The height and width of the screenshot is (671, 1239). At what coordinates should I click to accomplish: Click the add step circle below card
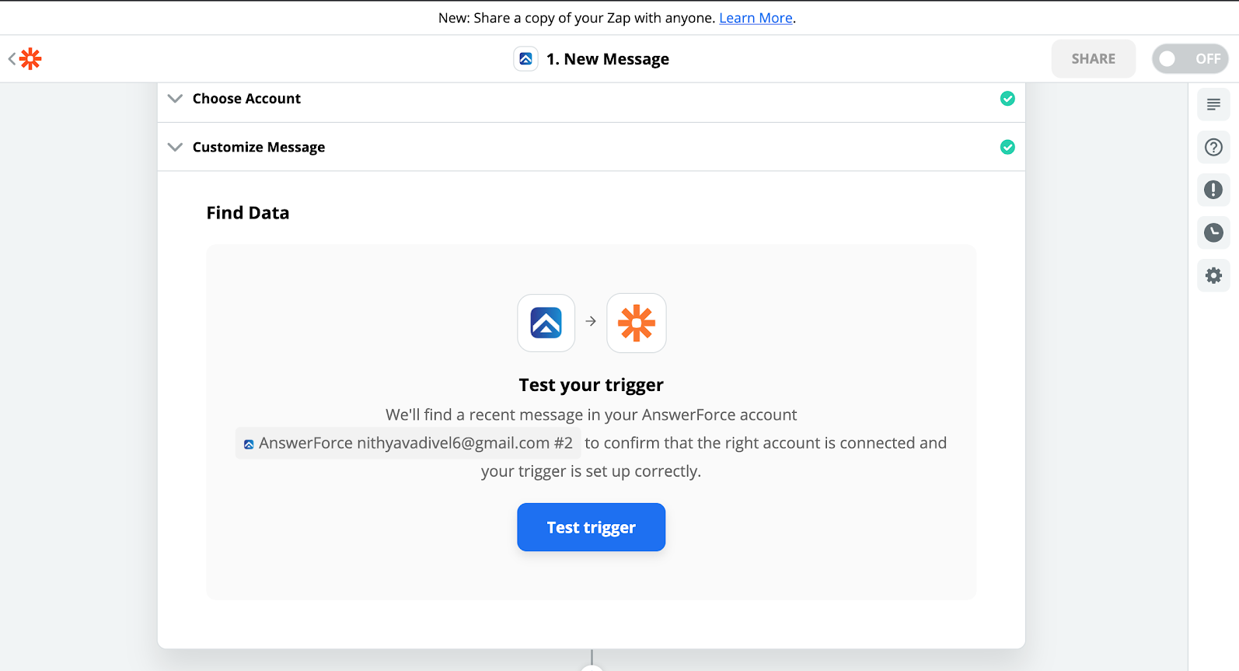pyautogui.click(x=592, y=668)
